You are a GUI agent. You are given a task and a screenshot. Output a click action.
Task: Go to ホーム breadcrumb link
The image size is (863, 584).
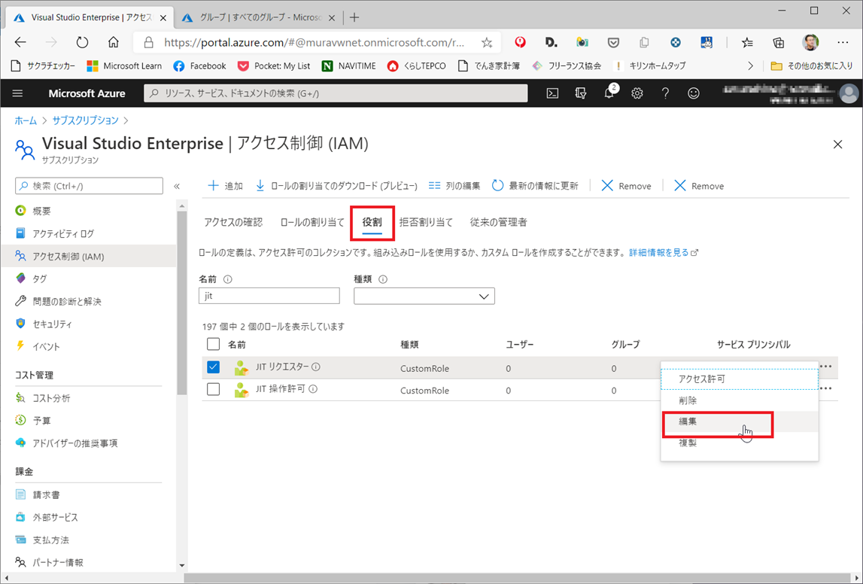coord(26,120)
